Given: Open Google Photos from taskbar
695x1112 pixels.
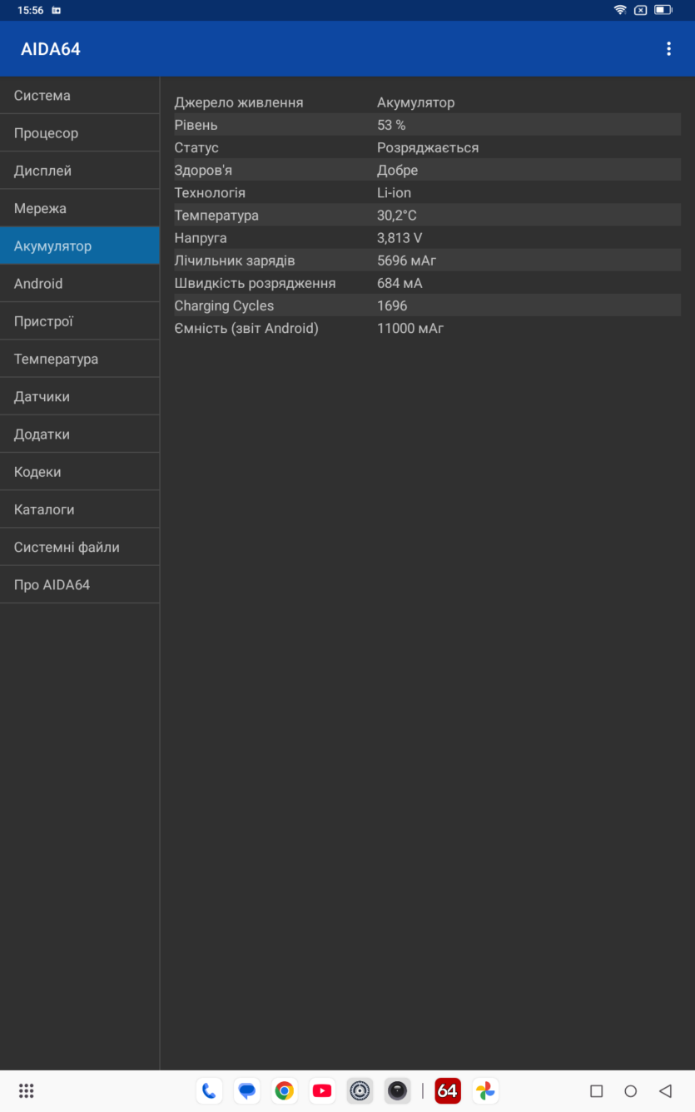Looking at the screenshot, I should 485,1091.
